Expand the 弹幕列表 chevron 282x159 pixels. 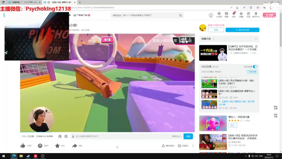tap(256, 39)
